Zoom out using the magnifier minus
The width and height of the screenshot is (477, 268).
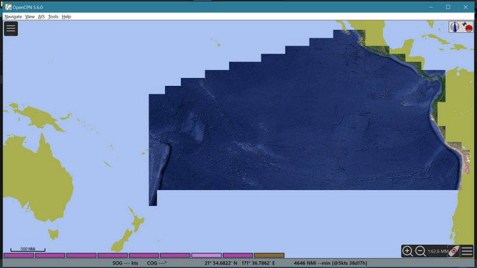click(420, 251)
